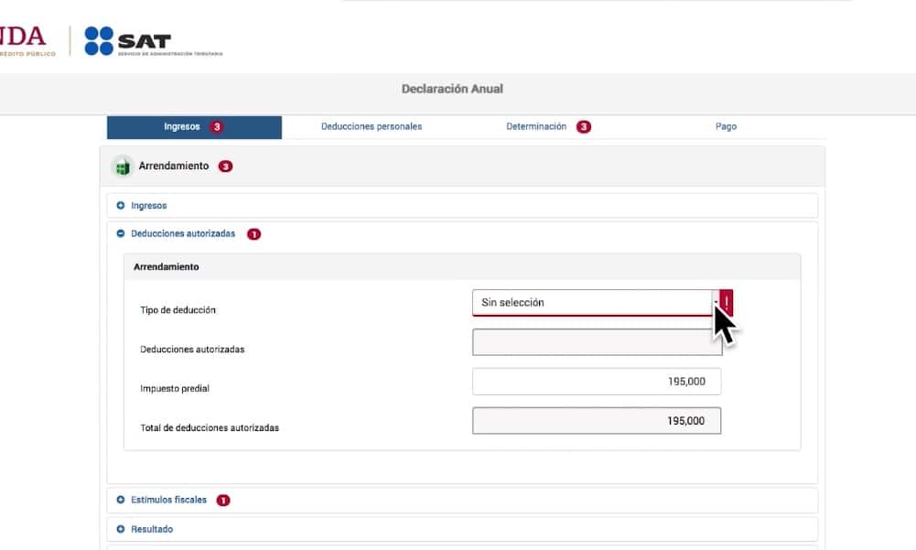The image size is (916, 550).
Task: Click the red badge on the Determinación tab
Action: (583, 127)
